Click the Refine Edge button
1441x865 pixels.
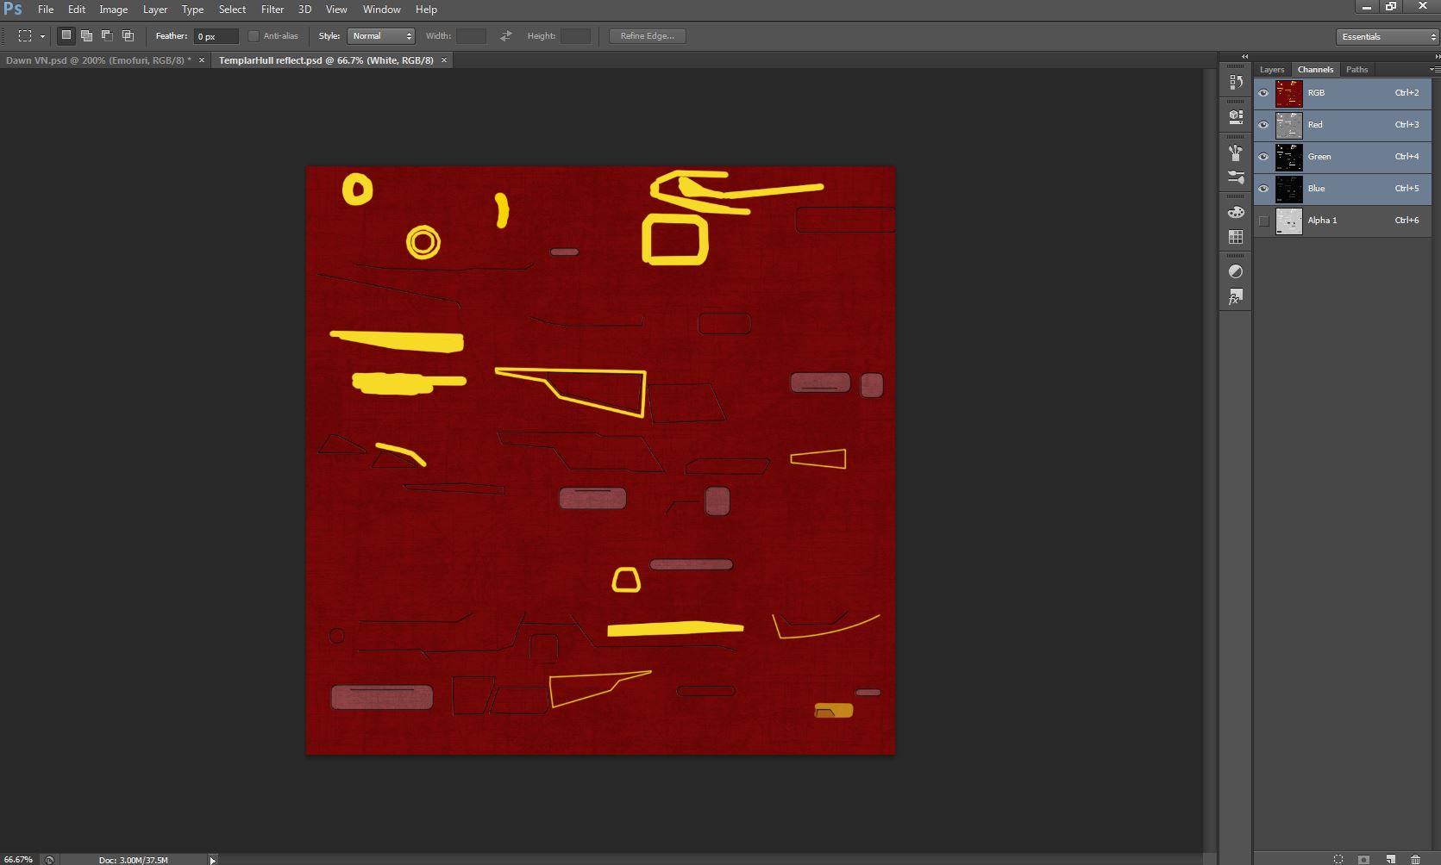pos(647,36)
